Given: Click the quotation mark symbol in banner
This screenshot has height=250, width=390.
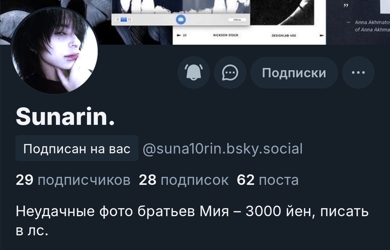Looking at the screenshot, I should point(346,6).
